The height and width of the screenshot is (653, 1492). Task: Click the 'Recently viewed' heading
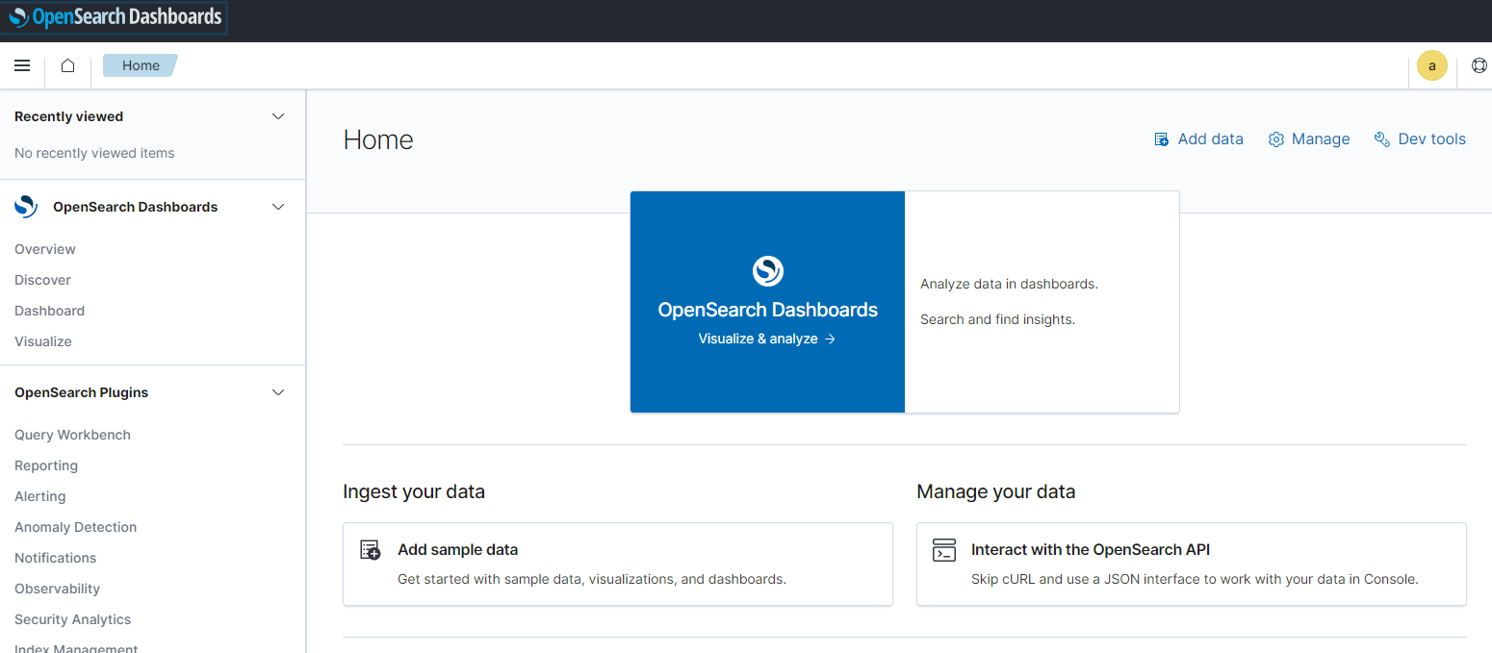pyautogui.click(x=69, y=116)
